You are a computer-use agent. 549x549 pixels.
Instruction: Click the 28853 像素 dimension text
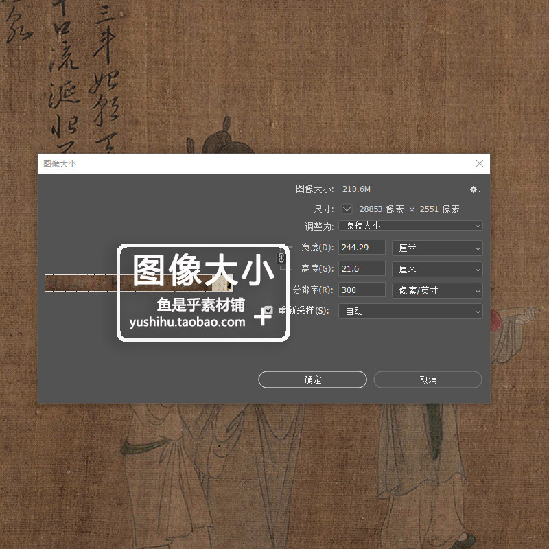[x=382, y=209]
